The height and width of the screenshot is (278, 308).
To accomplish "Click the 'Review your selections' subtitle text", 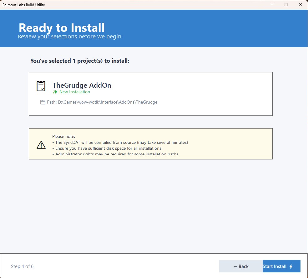I will (69, 37).
